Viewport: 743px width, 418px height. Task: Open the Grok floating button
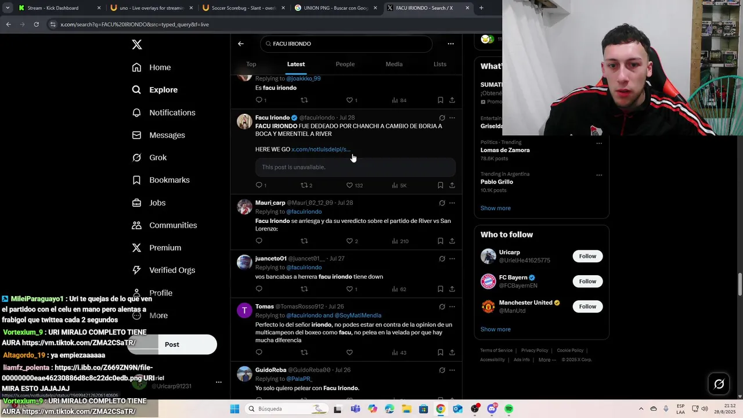pyautogui.click(x=719, y=384)
